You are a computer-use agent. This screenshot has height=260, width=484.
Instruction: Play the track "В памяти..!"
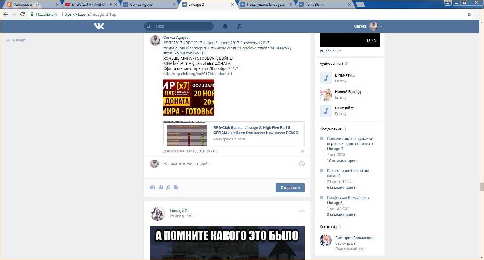(x=326, y=78)
